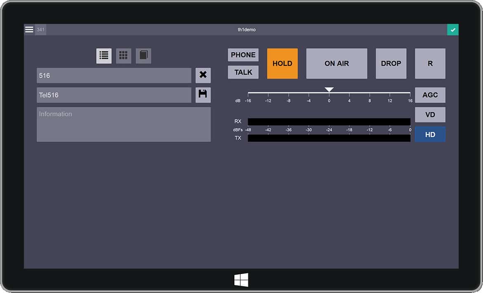Click the green connection status checkmark
483x293 pixels.
pos(453,30)
